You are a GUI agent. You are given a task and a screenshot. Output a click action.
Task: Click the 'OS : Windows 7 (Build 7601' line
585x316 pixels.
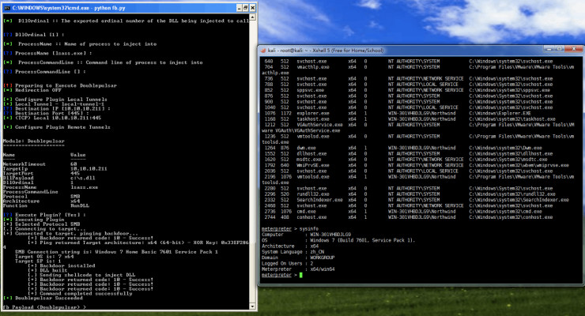coord(338,240)
